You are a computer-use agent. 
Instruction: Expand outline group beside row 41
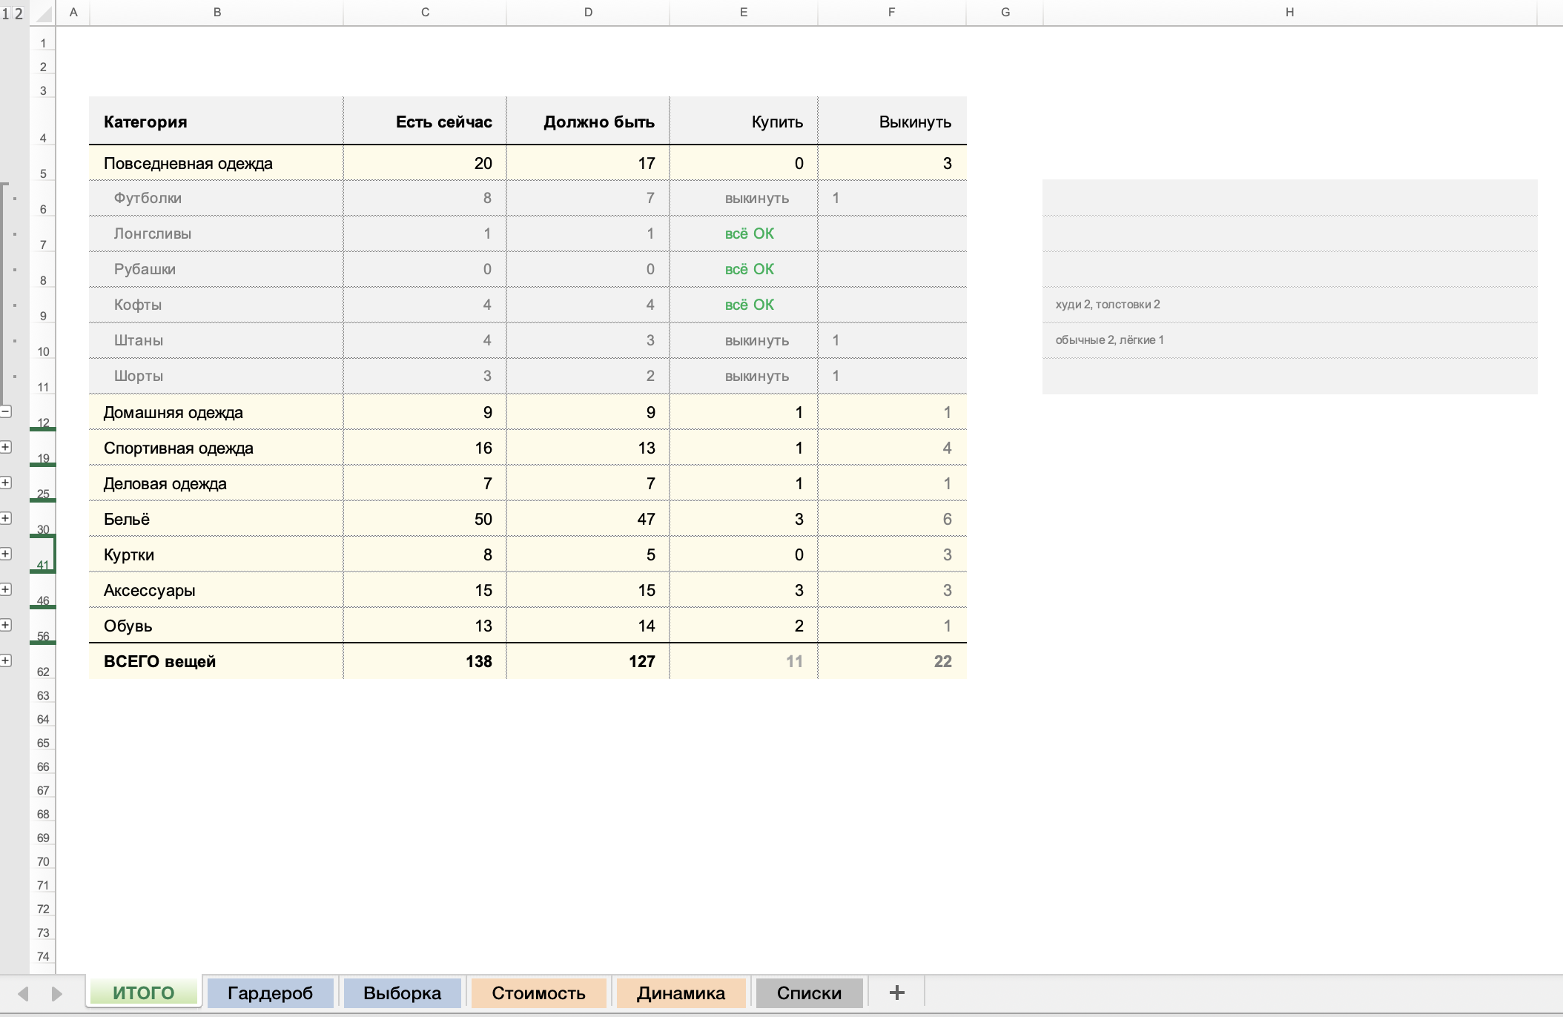click(6, 554)
